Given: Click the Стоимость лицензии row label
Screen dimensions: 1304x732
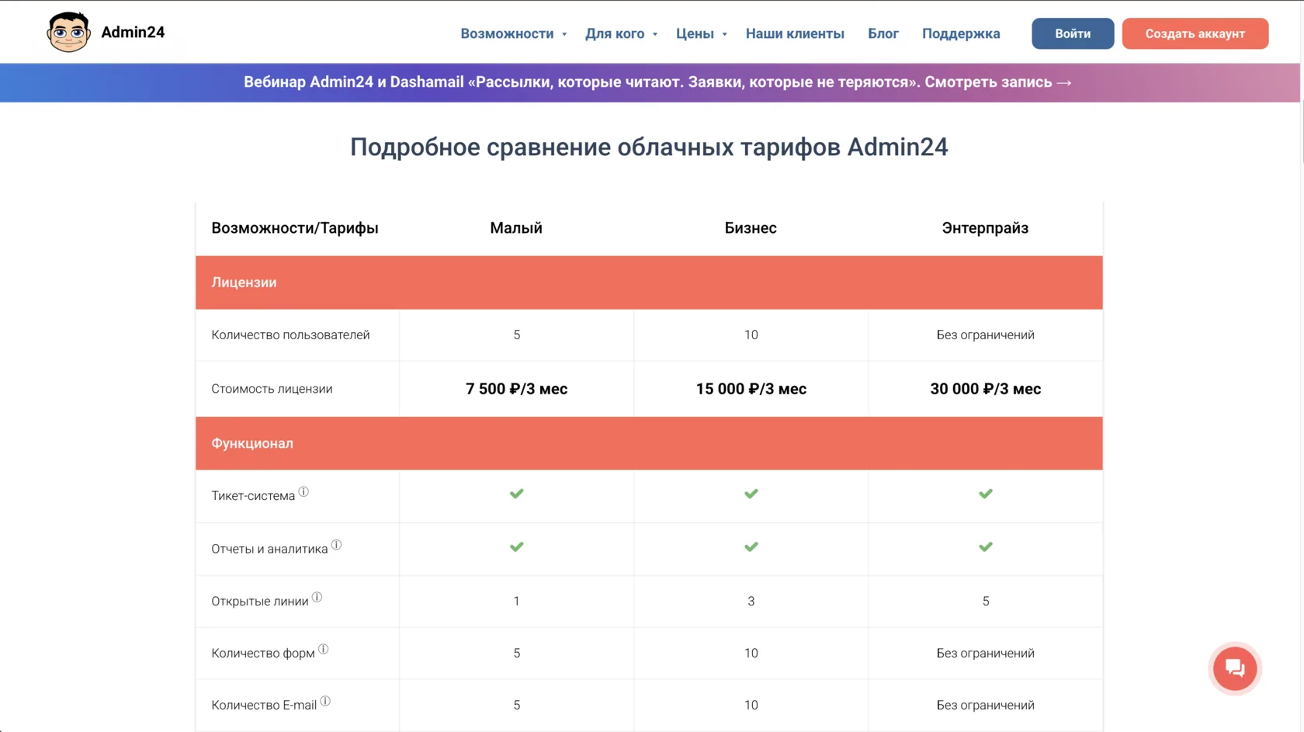Looking at the screenshot, I should pos(272,389).
